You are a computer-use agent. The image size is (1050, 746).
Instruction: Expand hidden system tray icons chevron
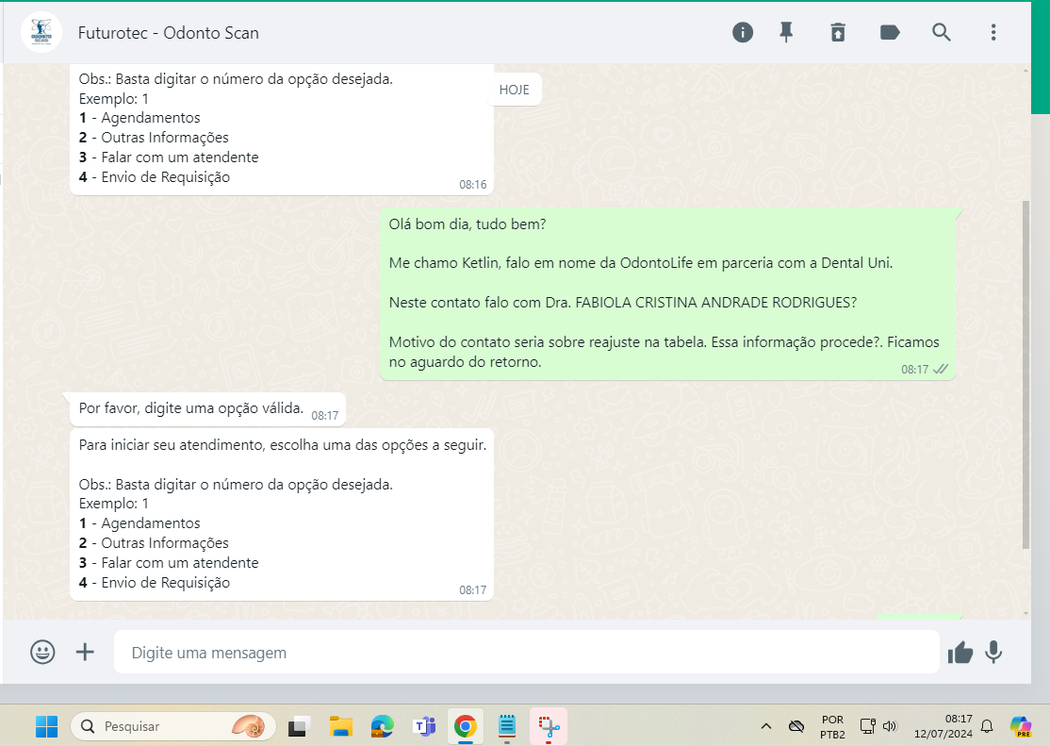[766, 726]
